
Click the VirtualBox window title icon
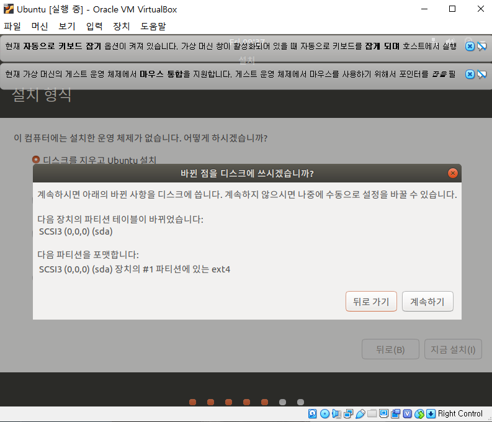[9, 9]
